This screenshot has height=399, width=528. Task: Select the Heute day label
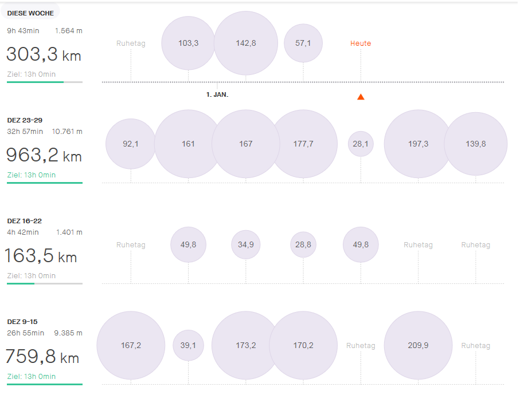[361, 43]
